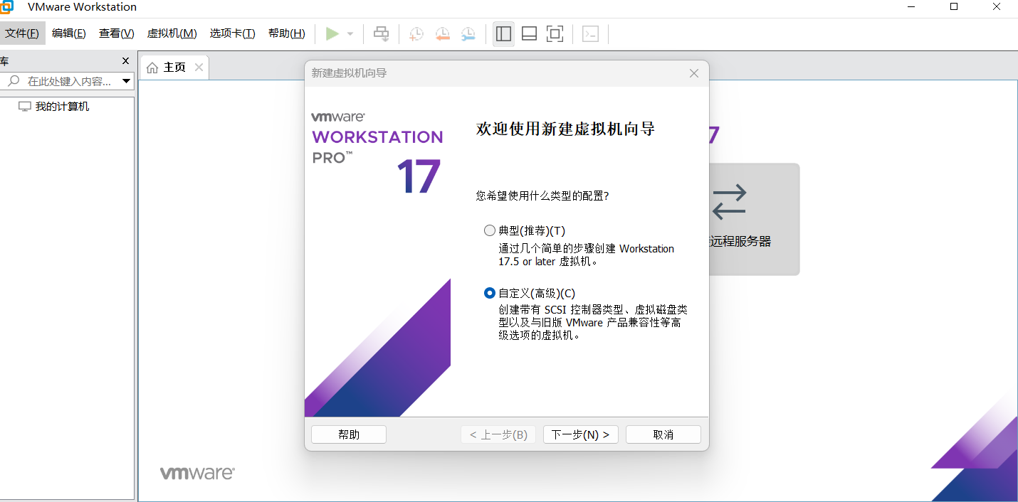Click the computer icon beside 我的计算机
1018x502 pixels.
pos(25,107)
